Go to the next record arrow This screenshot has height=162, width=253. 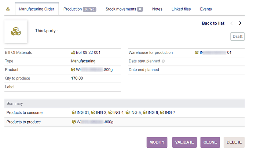[240, 23]
